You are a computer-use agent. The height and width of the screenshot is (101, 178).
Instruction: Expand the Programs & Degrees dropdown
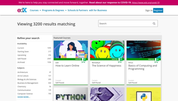click(x=54, y=10)
